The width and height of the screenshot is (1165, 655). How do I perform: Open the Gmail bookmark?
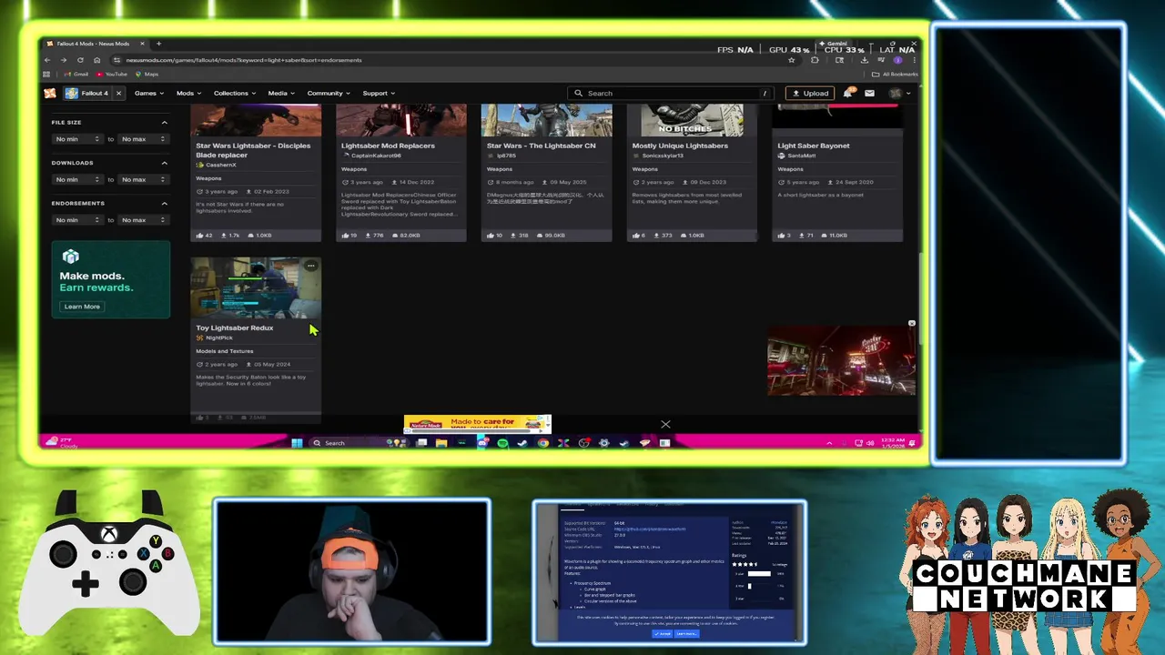(76, 75)
